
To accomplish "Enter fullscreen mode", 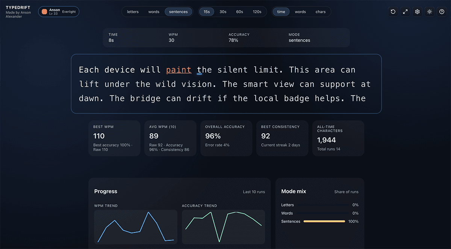I will (405, 12).
